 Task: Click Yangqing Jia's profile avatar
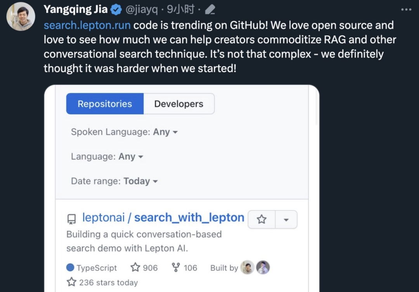pyautogui.click(x=21, y=16)
